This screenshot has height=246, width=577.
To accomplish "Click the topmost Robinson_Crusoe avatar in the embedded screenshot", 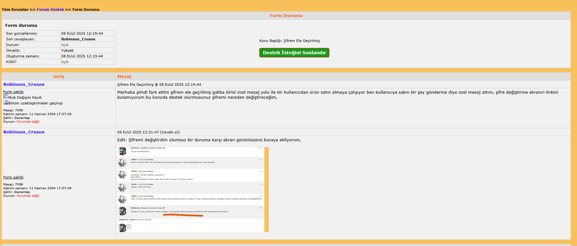I will pyautogui.click(x=123, y=151).
